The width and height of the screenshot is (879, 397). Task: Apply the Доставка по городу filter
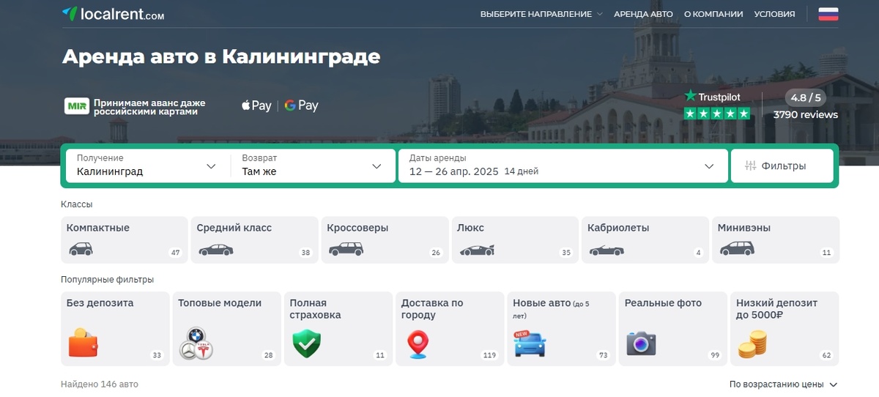(x=450, y=329)
